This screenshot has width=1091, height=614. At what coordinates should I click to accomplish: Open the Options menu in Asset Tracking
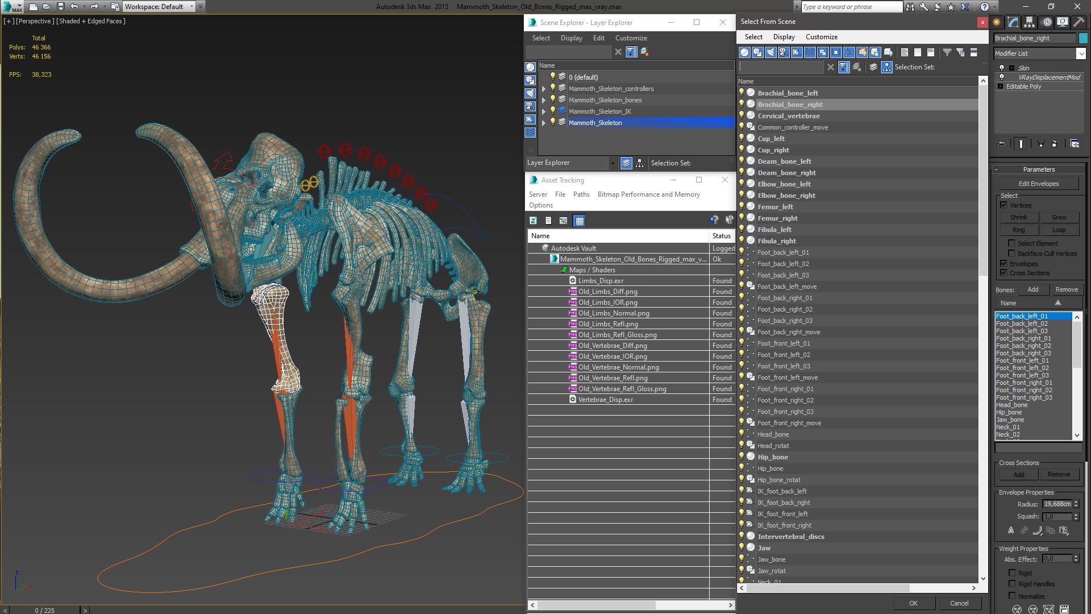click(540, 205)
